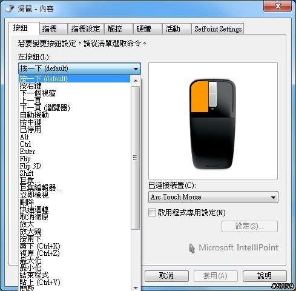The image size is (296, 291).
Task: Choose 貼上 (Ctrl+V) option
Action: [74, 283]
